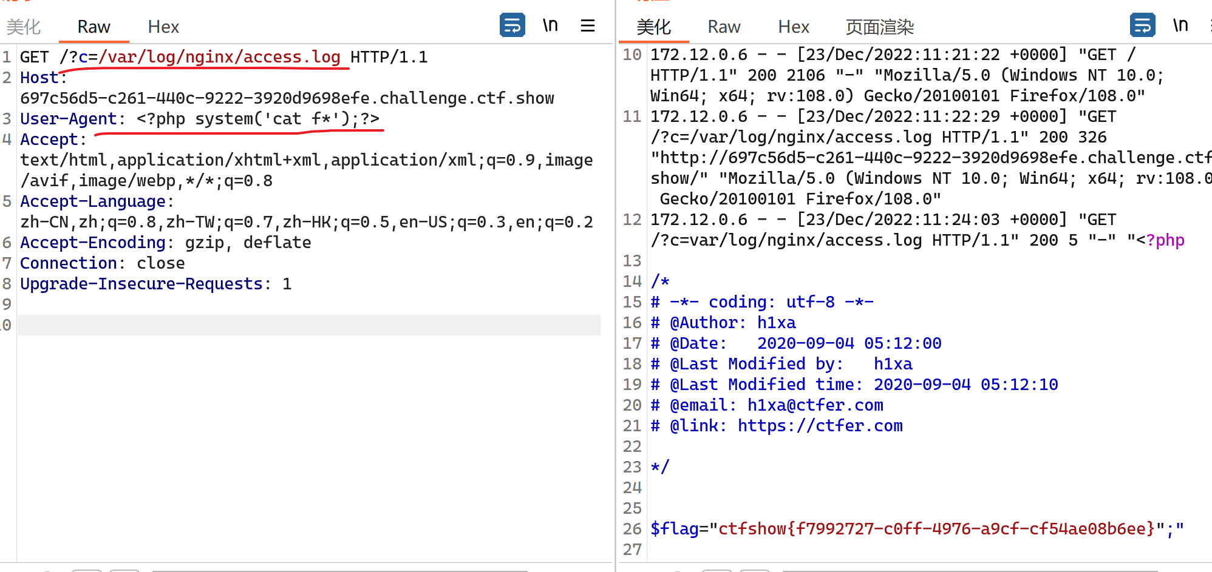The width and height of the screenshot is (1212, 572).
Task: Toggle show non-printable \n in response panel
Action: (1180, 25)
